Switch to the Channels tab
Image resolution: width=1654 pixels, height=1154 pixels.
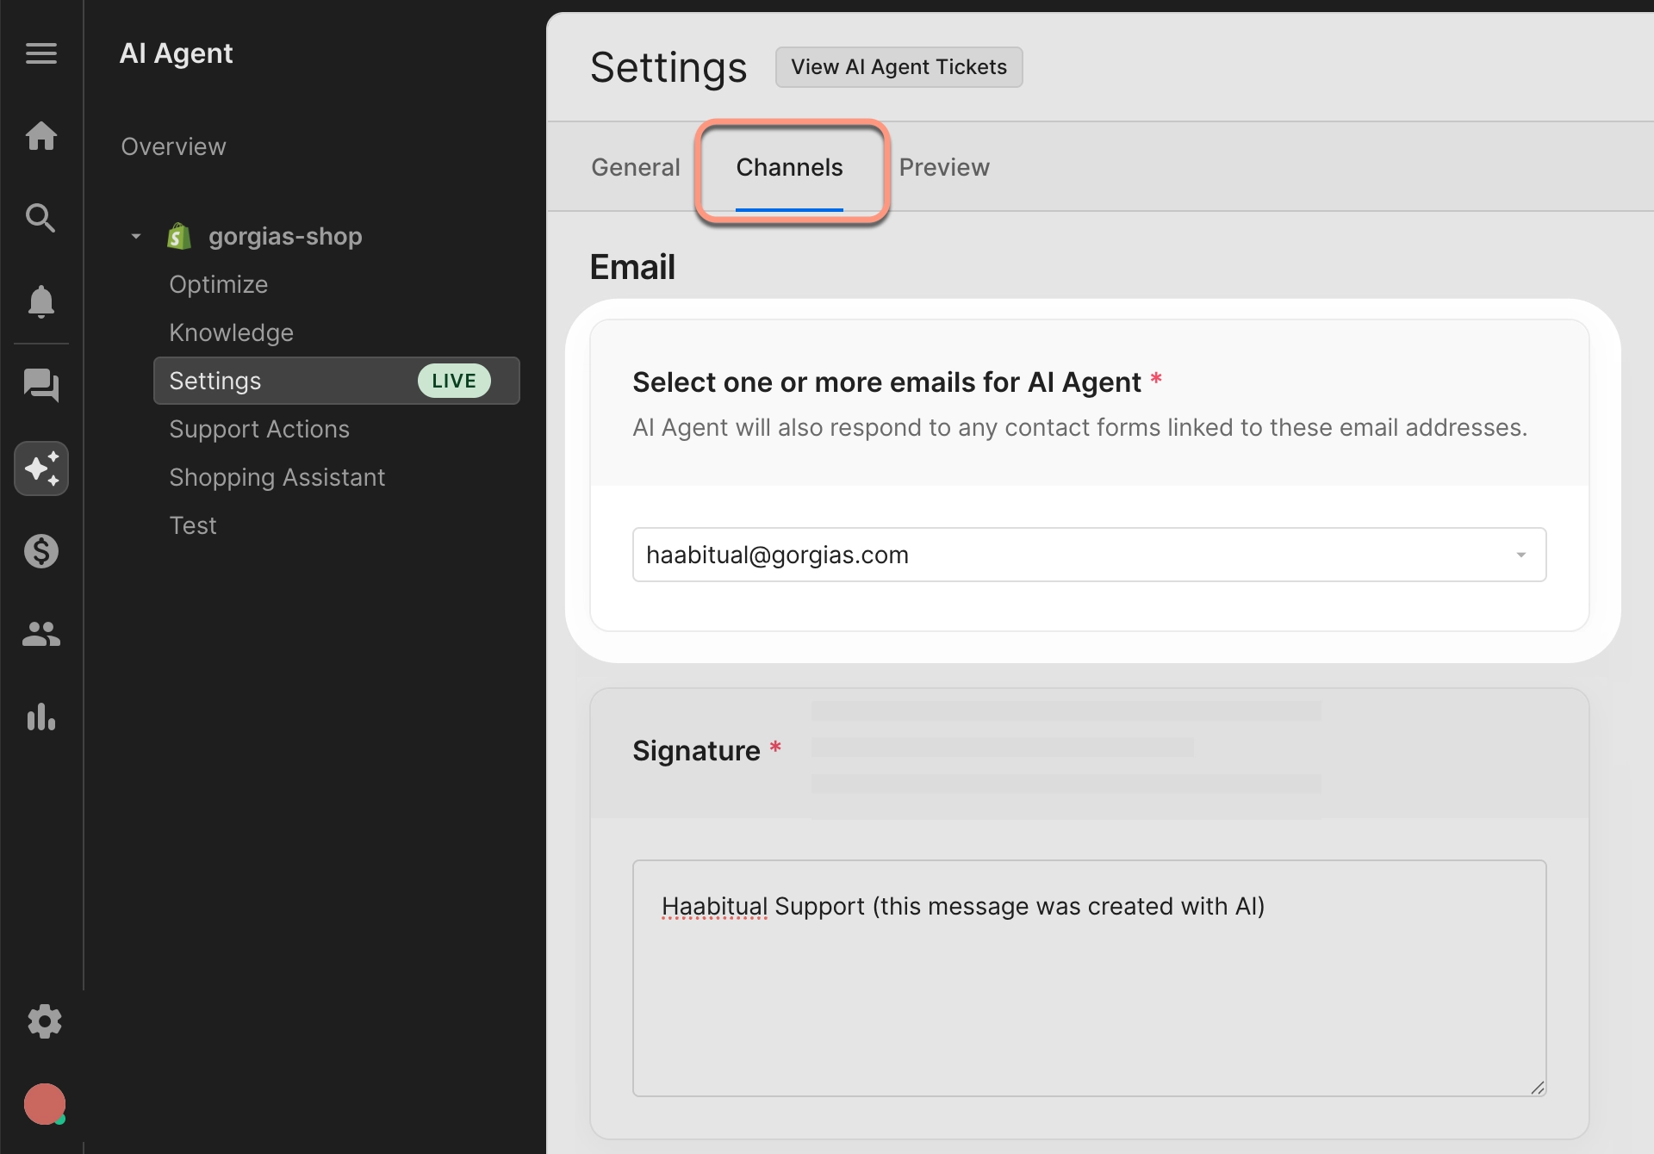tap(789, 167)
